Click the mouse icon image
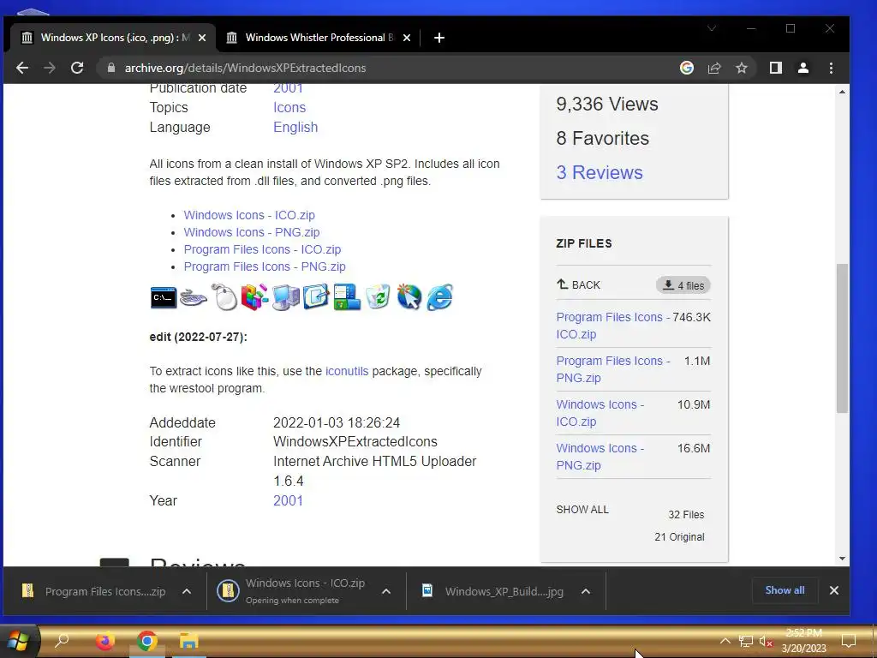This screenshot has height=658, width=877. [x=225, y=296]
